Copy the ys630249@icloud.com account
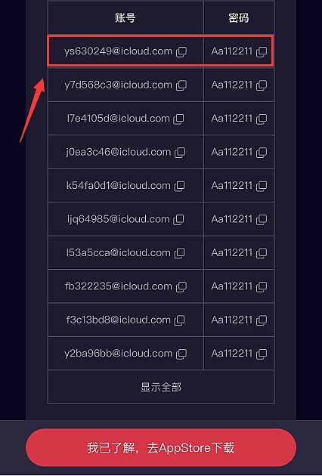322x476 pixels. tap(181, 51)
